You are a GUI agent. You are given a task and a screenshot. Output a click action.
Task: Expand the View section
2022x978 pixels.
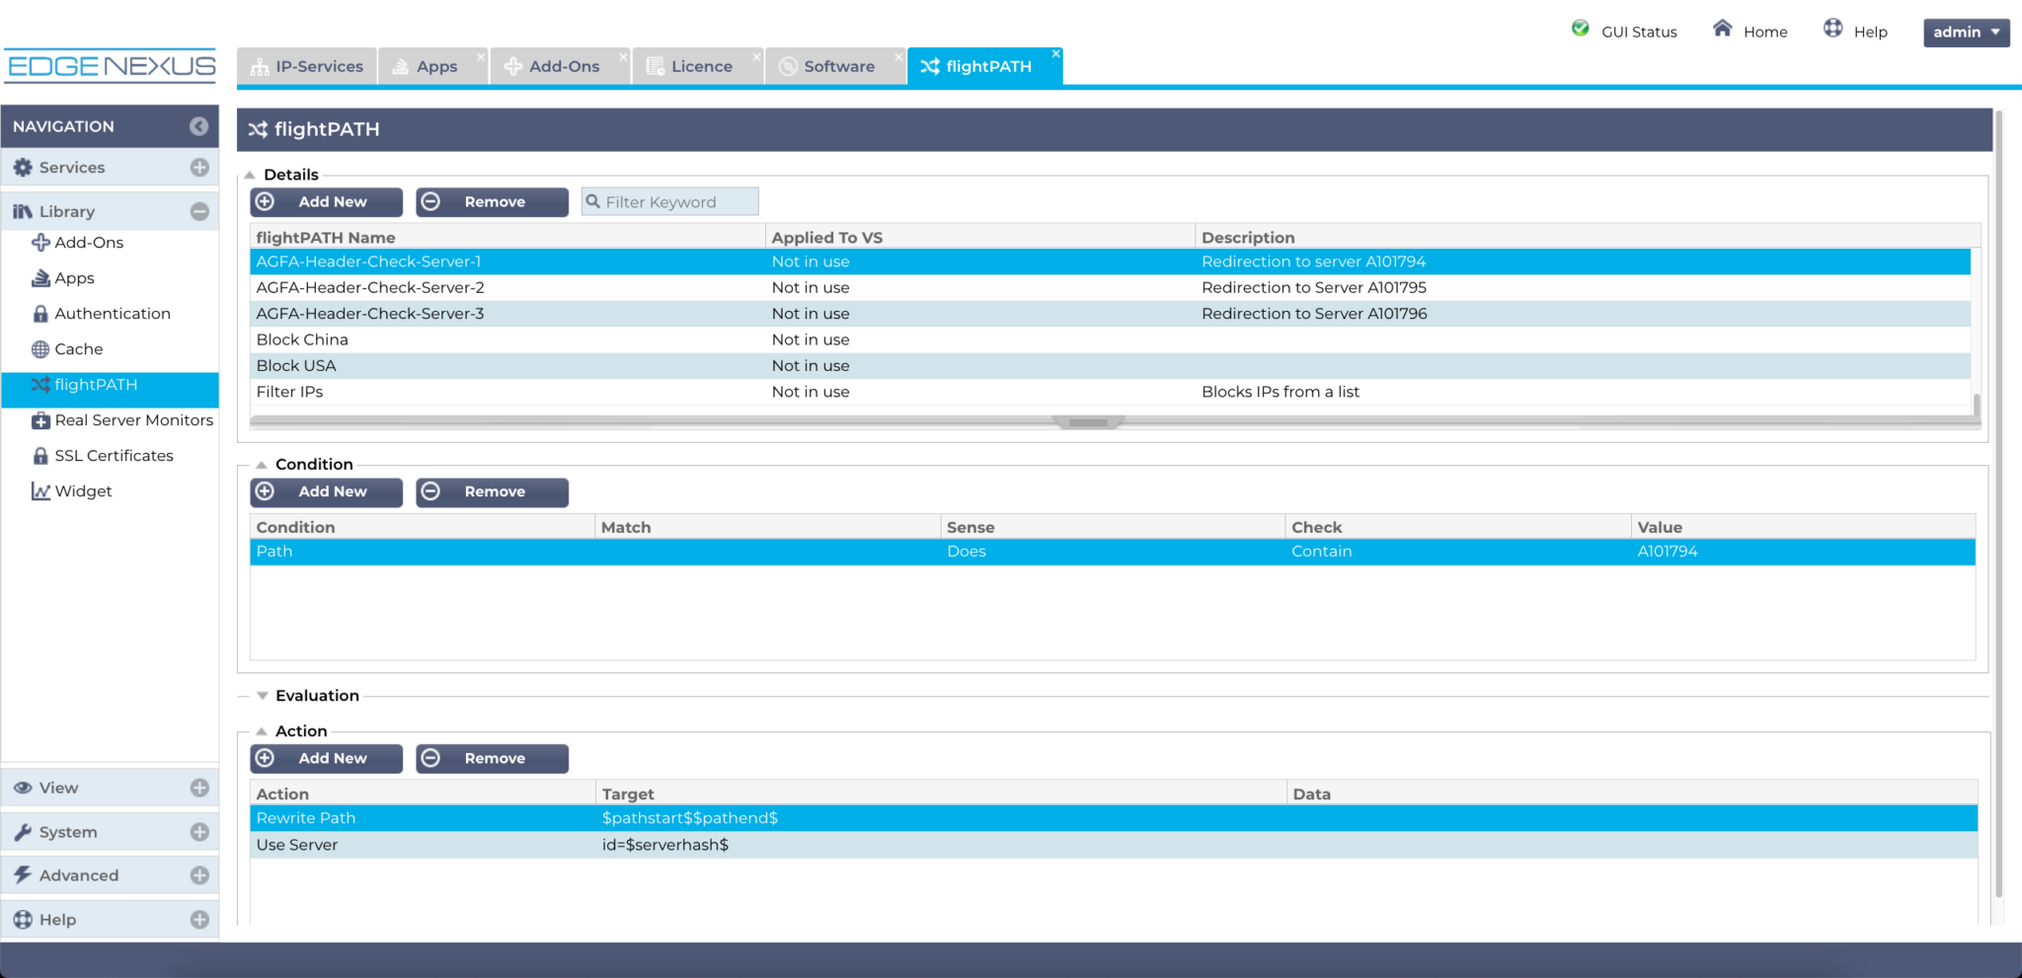[x=199, y=788]
